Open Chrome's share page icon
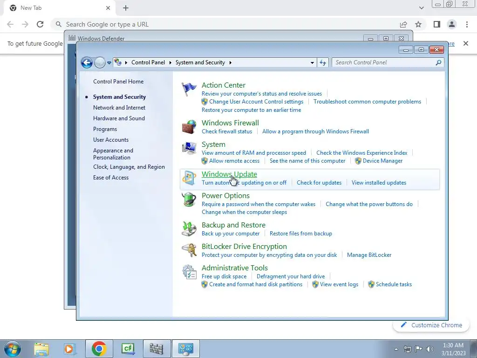Viewport: 477px width, 358px height. (403, 24)
